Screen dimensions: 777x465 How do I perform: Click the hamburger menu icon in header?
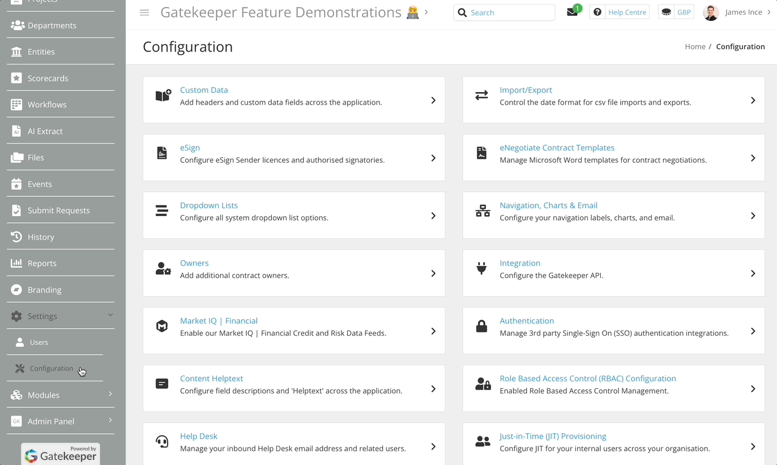click(x=144, y=12)
